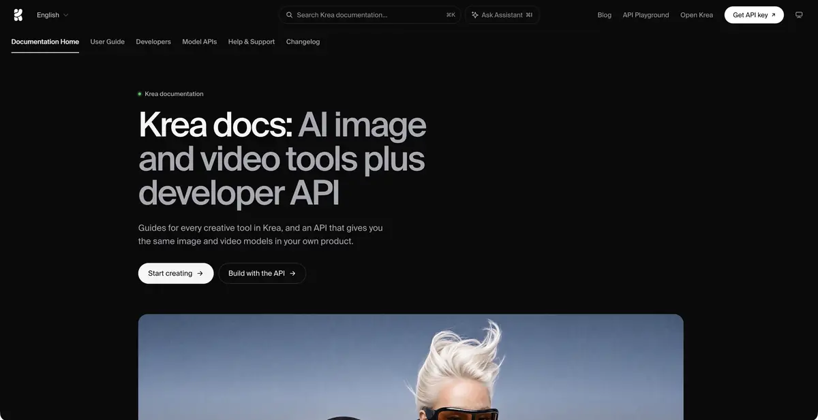Image resolution: width=818 pixels, height=420 pixels.
Task: Click the Build with the API button
Action: tap(262, 274)
